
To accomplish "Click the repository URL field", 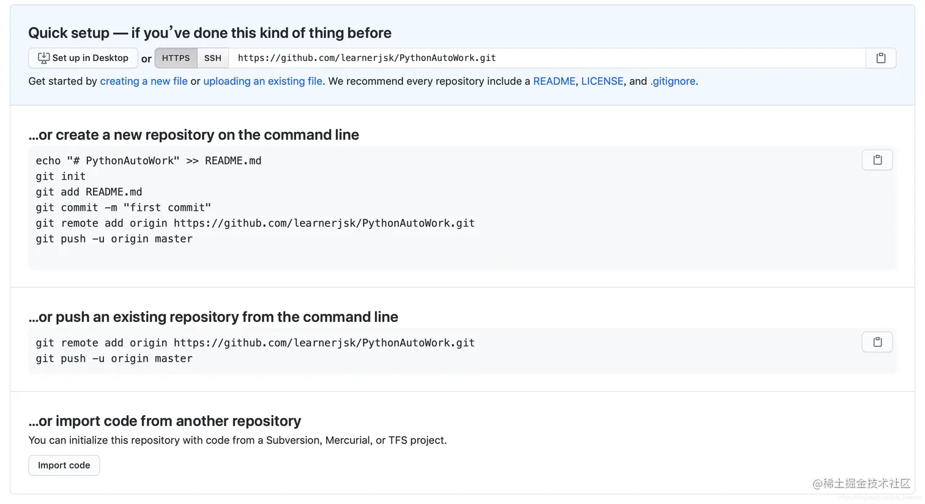I will 547,58.
